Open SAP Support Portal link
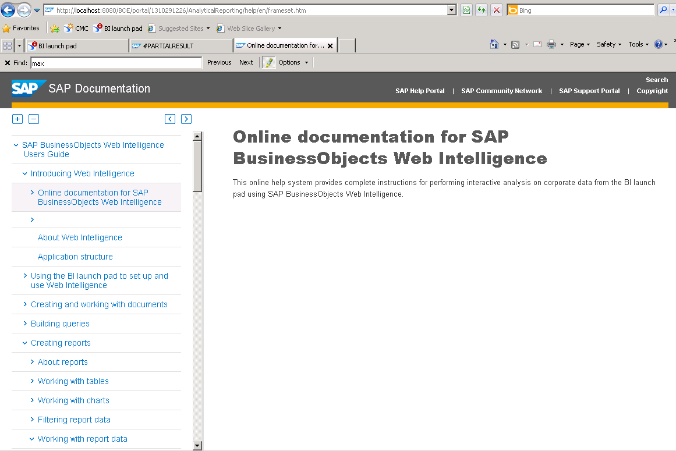This screenshot has width=676, height=451. pyautogui.click(x=589, y=91)
